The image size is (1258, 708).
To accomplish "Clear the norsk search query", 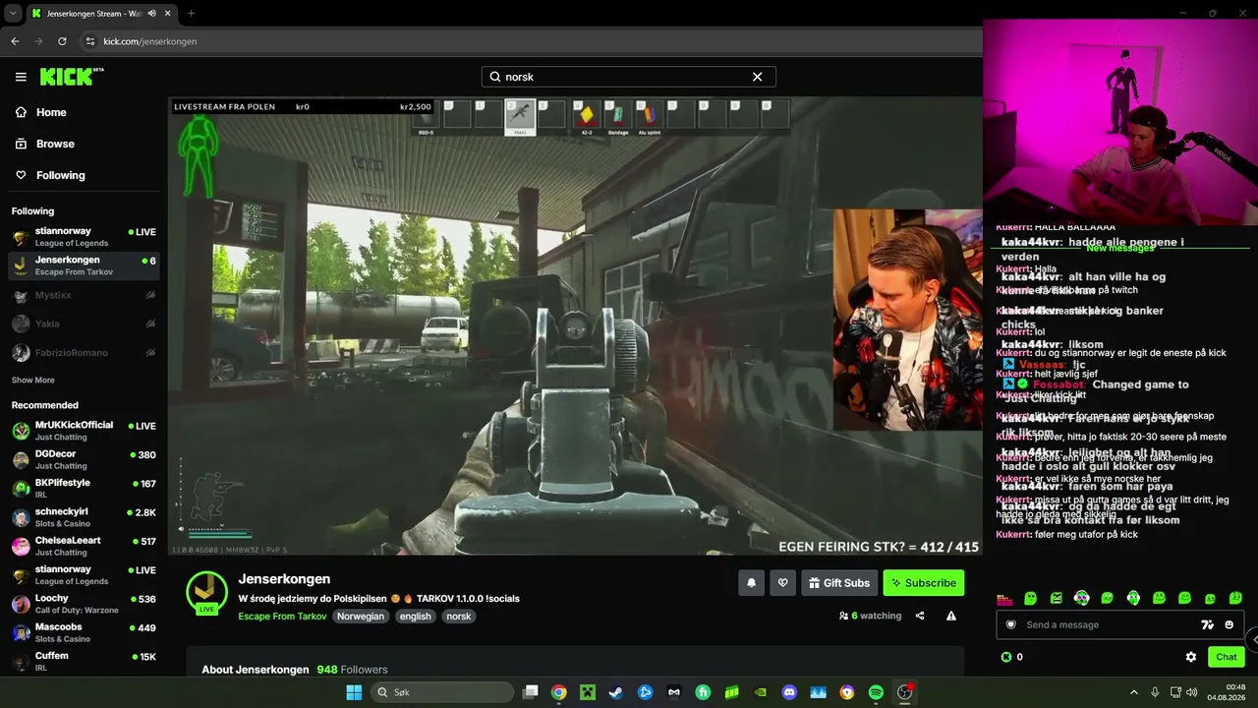I will (x=757, y=77).
